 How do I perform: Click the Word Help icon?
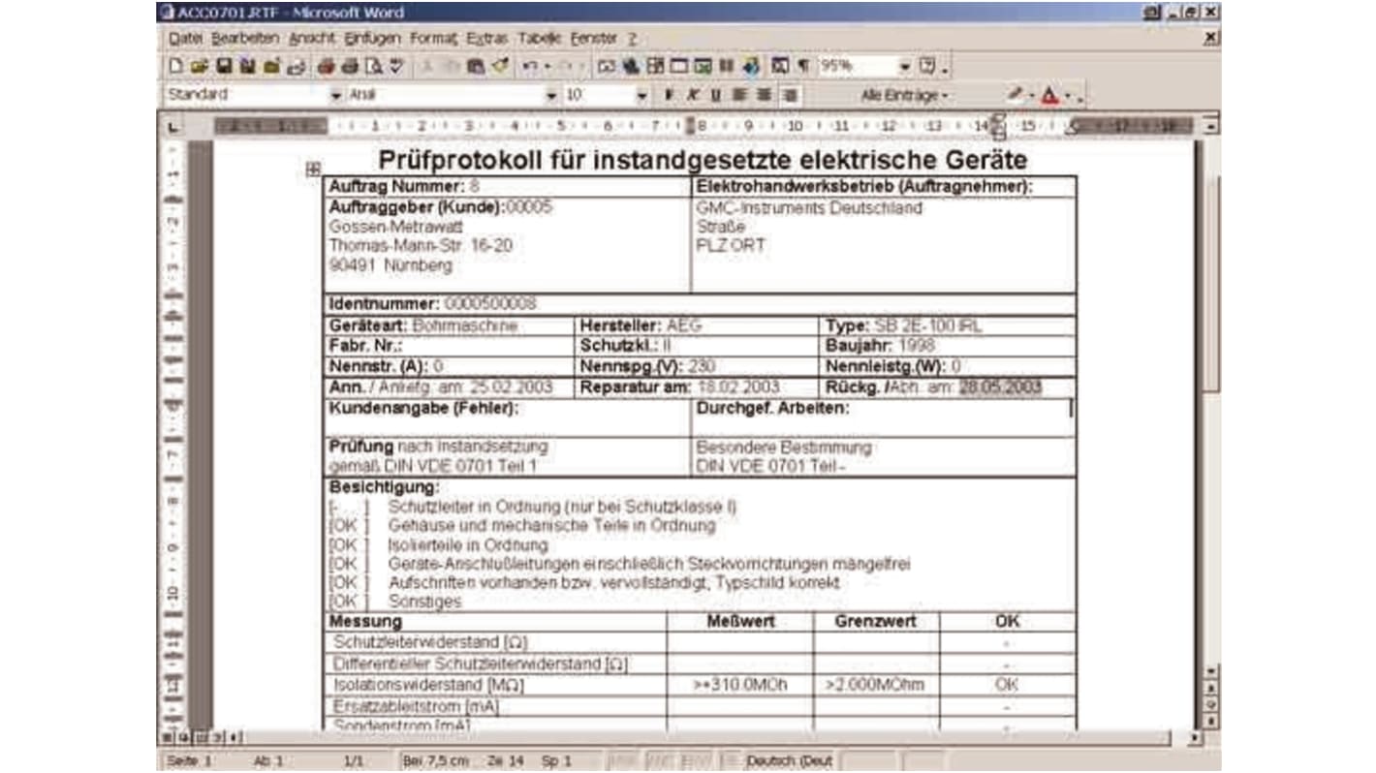pyautogui.click(x=928, y=66)
